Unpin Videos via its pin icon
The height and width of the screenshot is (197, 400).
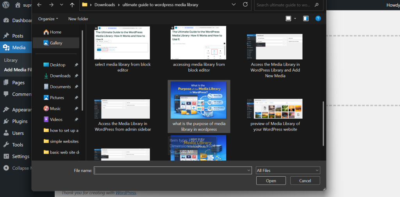click(76, 120)
